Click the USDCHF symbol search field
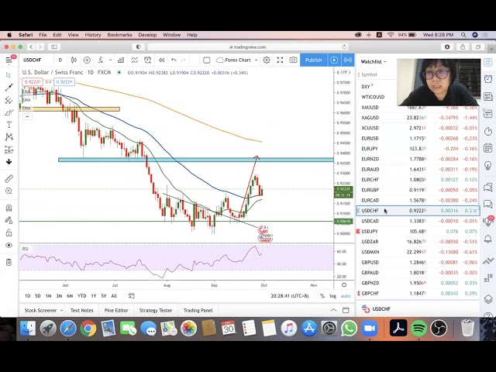This screenshot has height=372, width=496. 33,60
